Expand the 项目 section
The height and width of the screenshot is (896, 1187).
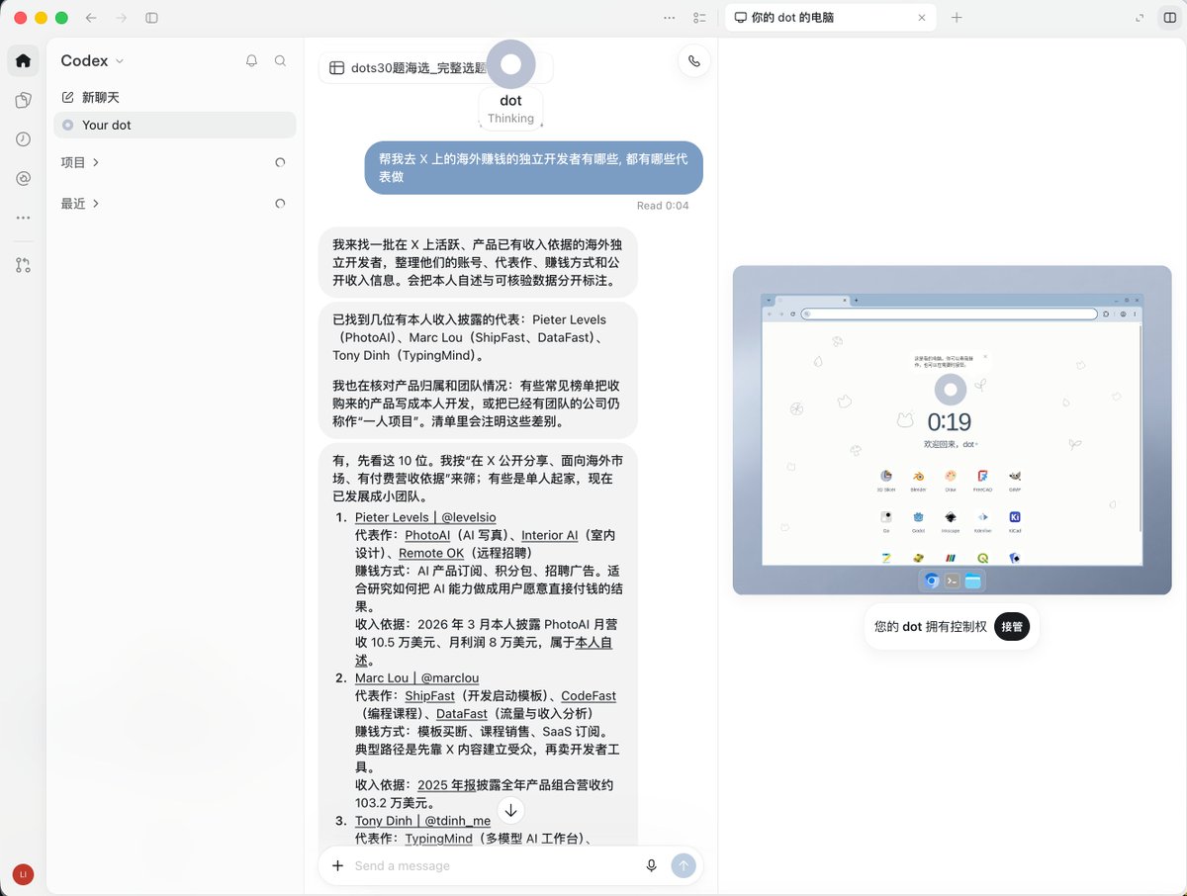(x=80, y=162)
